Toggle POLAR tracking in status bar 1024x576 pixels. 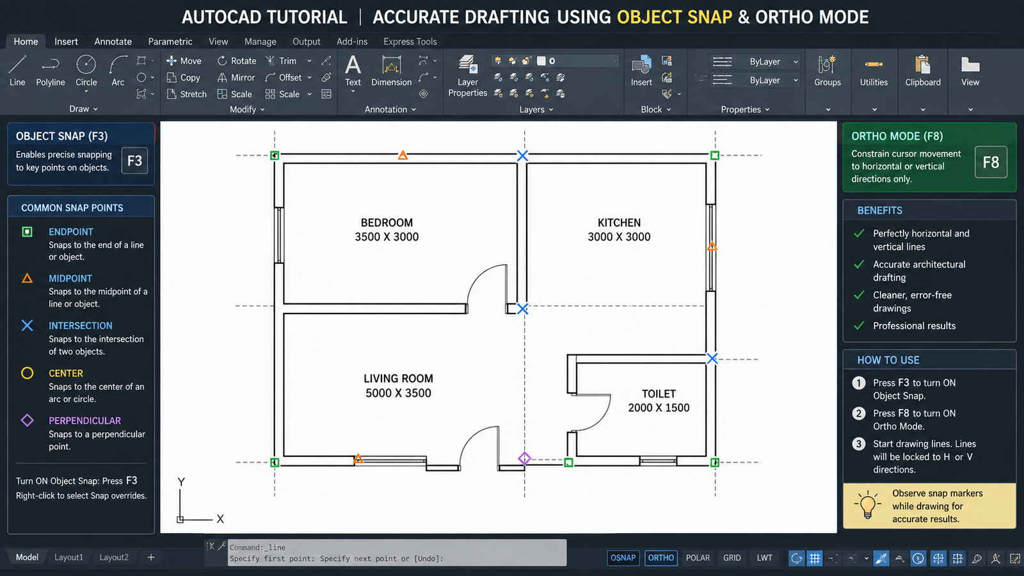pos(698,558)
